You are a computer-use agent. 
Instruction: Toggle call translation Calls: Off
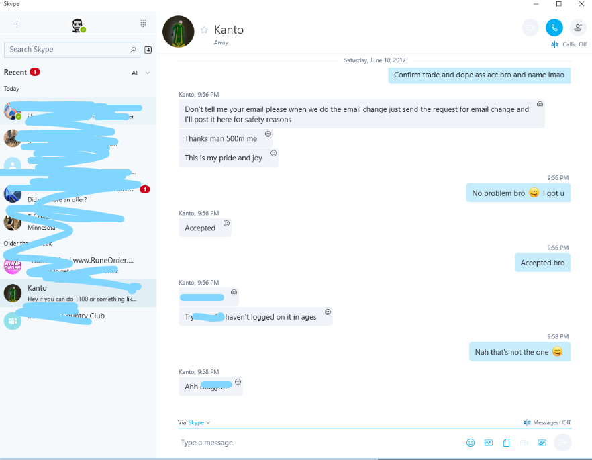pos(569,44)
